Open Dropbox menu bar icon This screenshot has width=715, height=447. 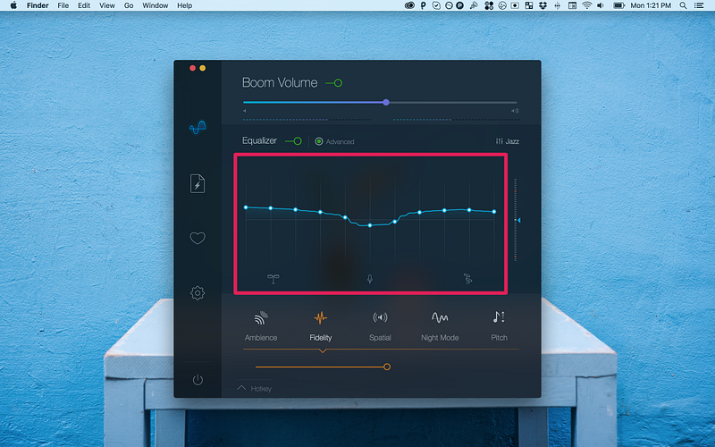[543, 5]
